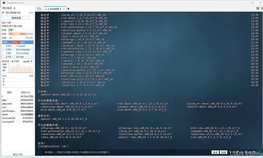Add a new tab with plus icon

68,9
